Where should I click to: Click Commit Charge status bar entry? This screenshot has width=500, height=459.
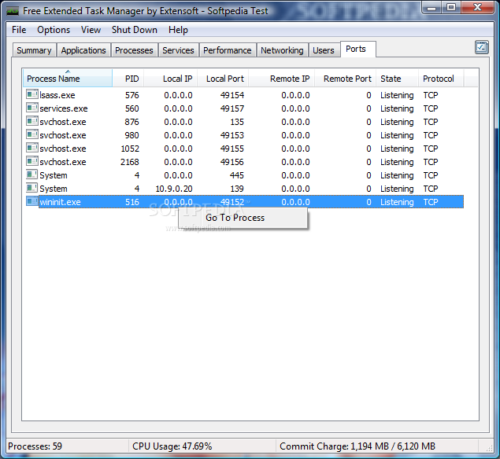357,446
